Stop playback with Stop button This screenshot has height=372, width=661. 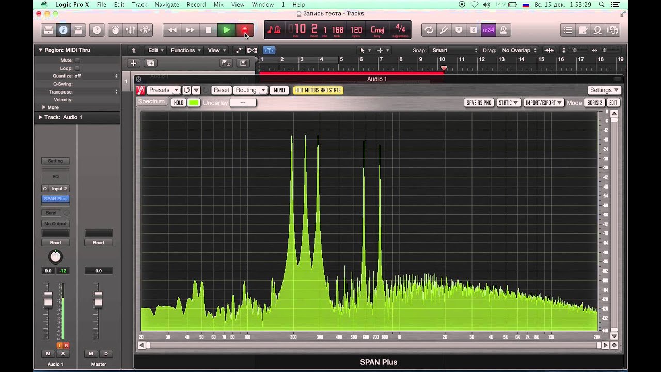click(208, 30)
